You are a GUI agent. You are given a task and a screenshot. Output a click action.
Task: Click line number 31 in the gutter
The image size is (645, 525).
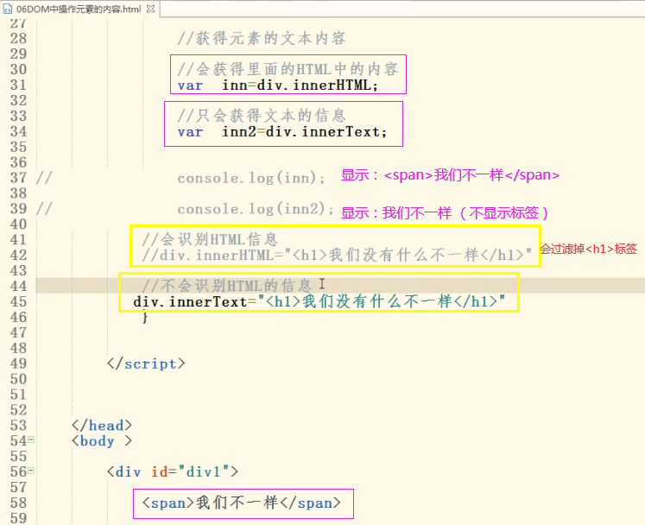(x=18, y=85)
